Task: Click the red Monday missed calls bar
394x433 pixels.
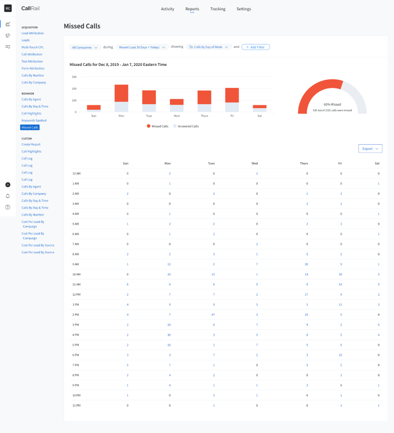Action: click(122, 93)
